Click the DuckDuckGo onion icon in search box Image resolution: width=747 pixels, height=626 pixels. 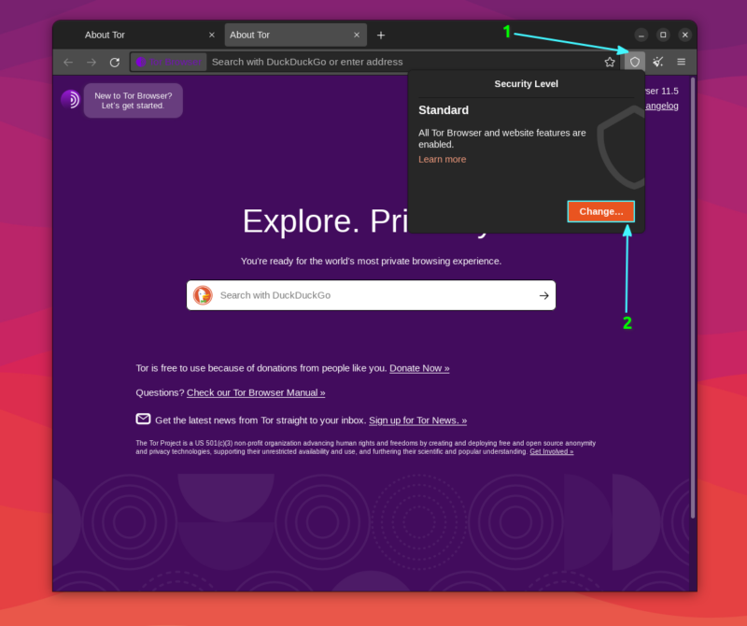(x=203, y=294)
